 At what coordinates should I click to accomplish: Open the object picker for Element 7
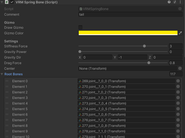click(x=178, y=120)
